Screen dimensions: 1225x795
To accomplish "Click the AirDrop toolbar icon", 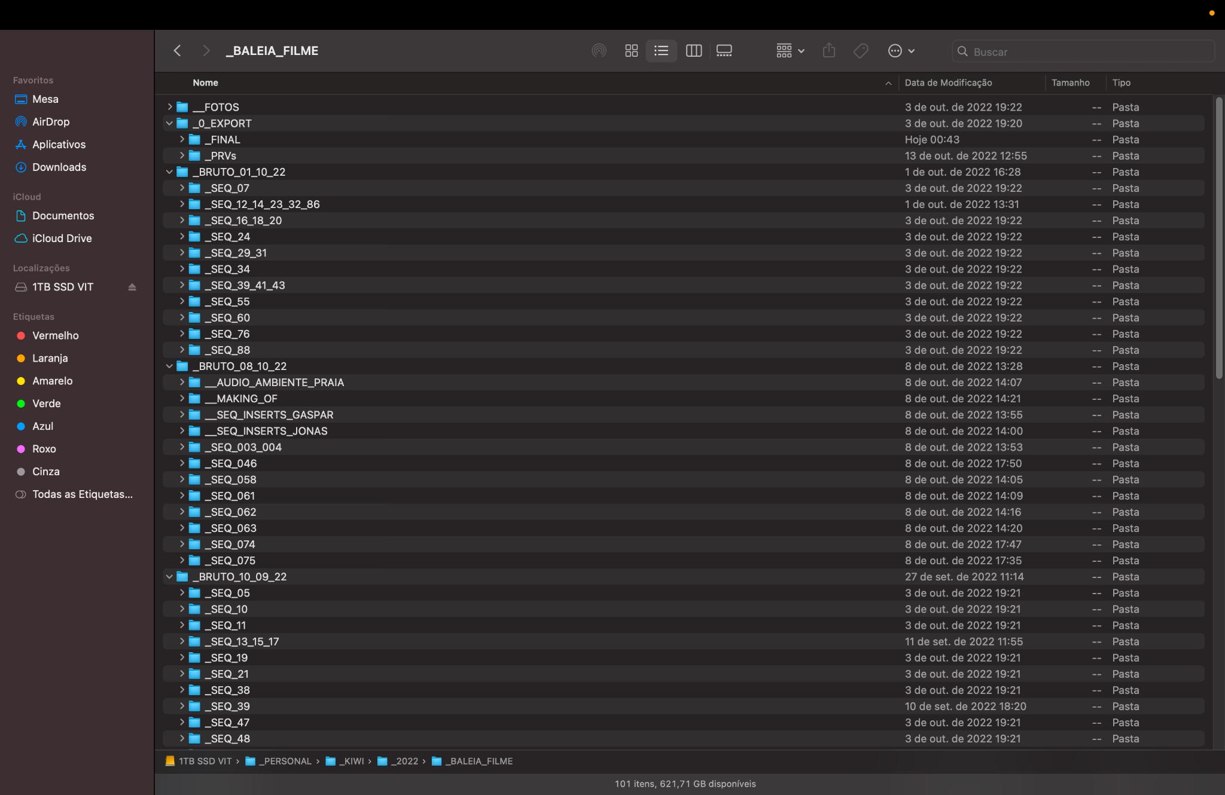I will tap(599, 51).
